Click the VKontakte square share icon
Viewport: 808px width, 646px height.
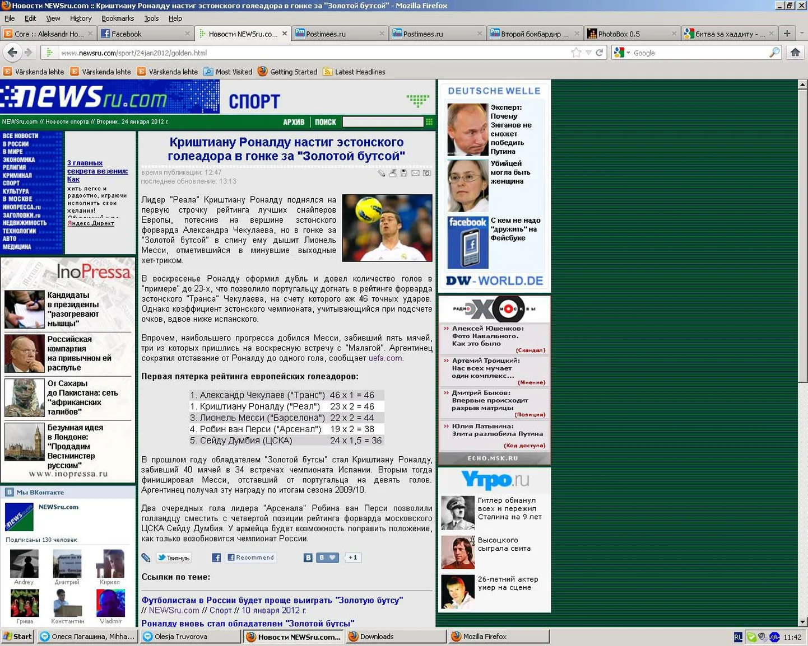click(x=308, y=558)
